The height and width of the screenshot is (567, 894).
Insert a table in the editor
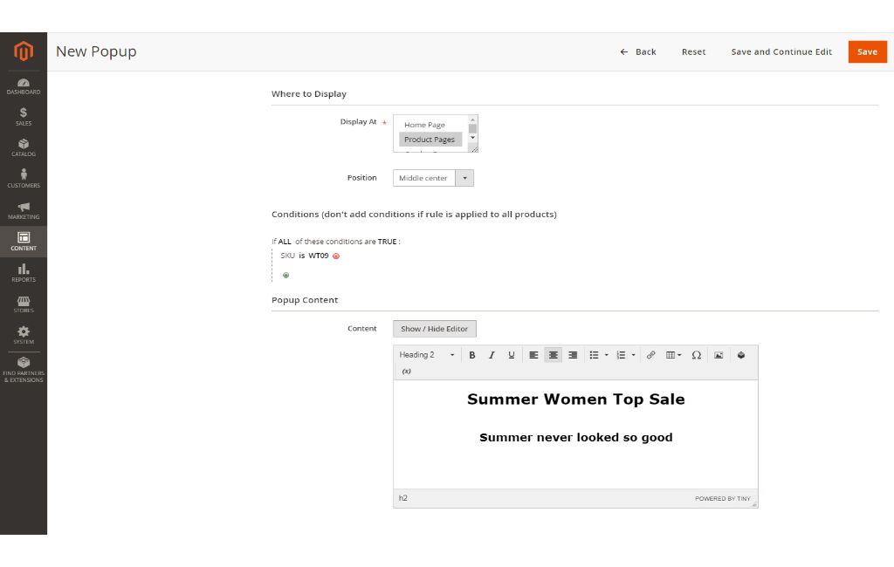point(673,355)
